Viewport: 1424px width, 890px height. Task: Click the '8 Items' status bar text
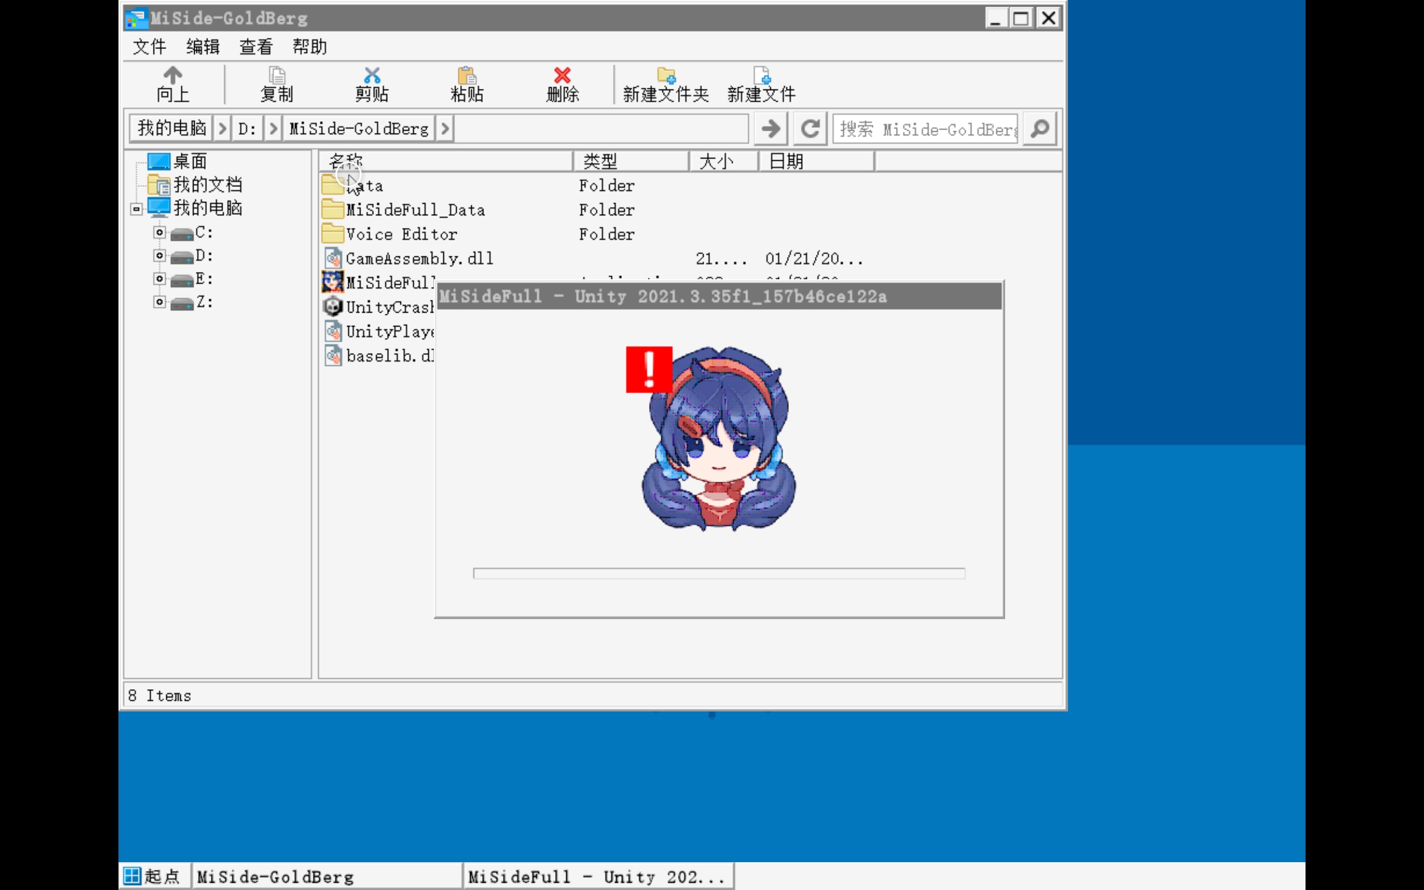click(160, 696)
